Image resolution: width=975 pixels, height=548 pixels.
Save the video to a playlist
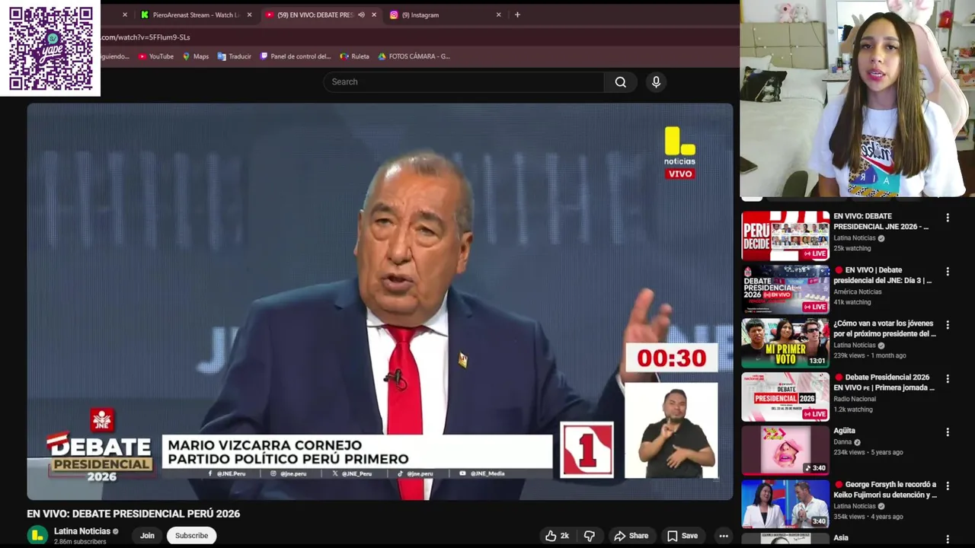[682, 536]
